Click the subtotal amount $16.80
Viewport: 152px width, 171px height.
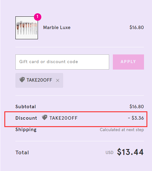pyautogui.click(x=137, y=107)
